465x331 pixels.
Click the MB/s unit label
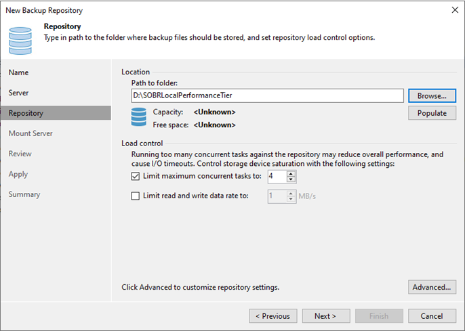tap(307, 196)
